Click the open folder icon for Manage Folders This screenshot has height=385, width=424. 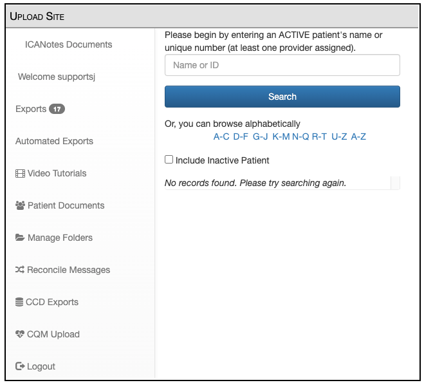20,238
